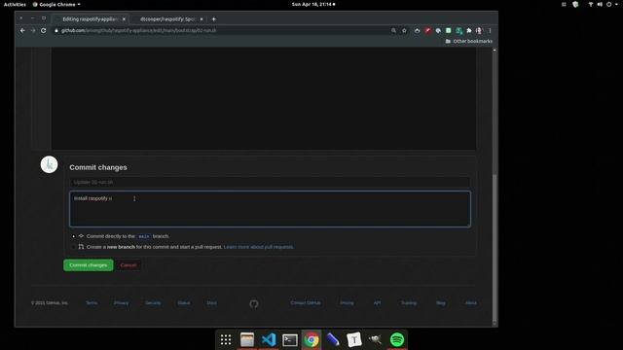The width and height of the screenshot is (623, 350).
Task: Open the Terms footer link
Action: point(92,302)
